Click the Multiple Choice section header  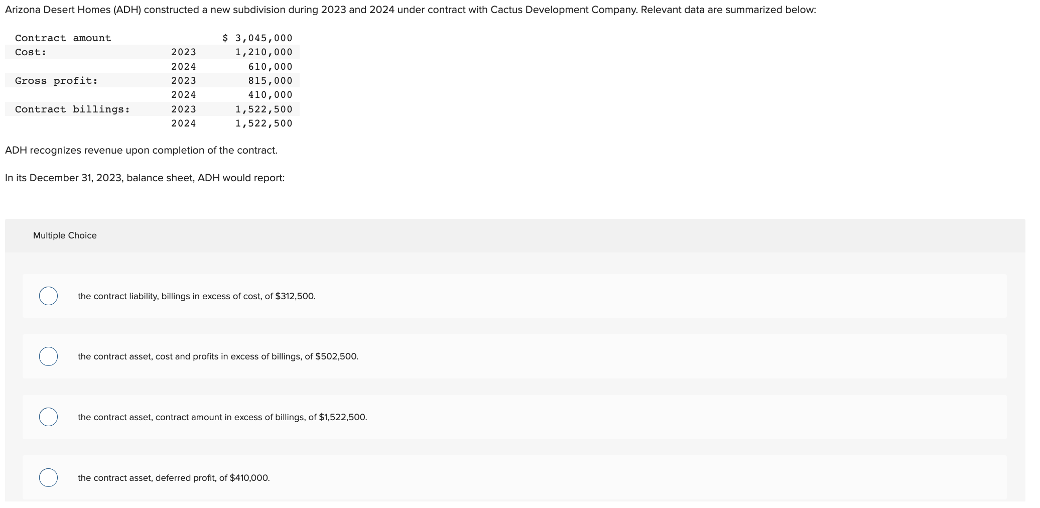coord(65,235)
